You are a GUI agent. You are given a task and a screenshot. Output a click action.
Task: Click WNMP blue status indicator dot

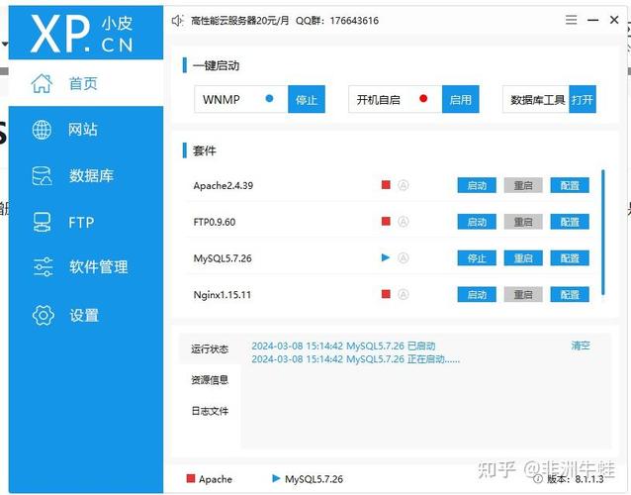(x=270, y=99)
